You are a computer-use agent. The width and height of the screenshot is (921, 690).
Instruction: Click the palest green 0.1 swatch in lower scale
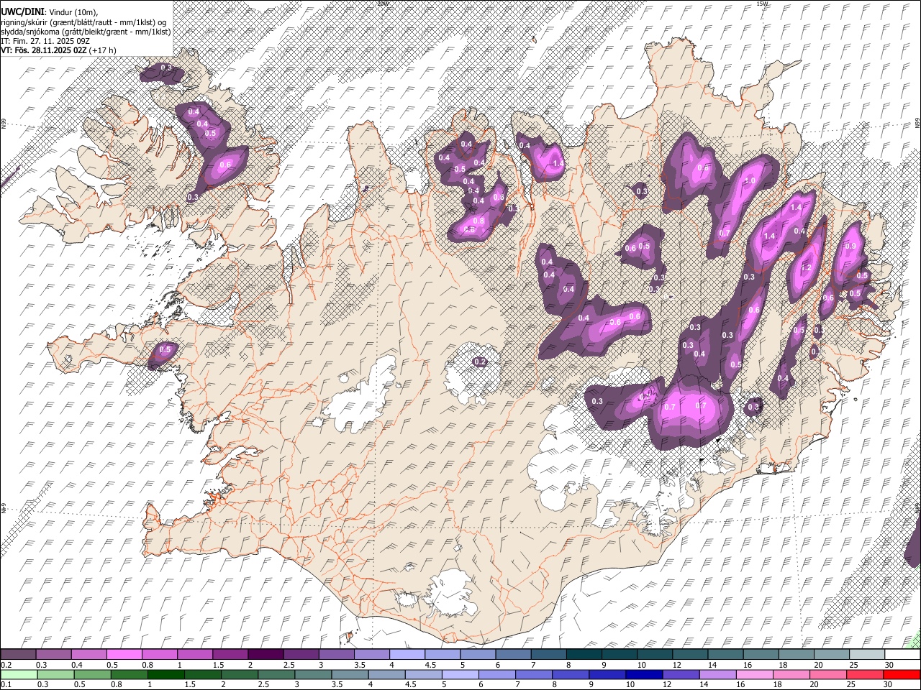(x=19, y=674)
